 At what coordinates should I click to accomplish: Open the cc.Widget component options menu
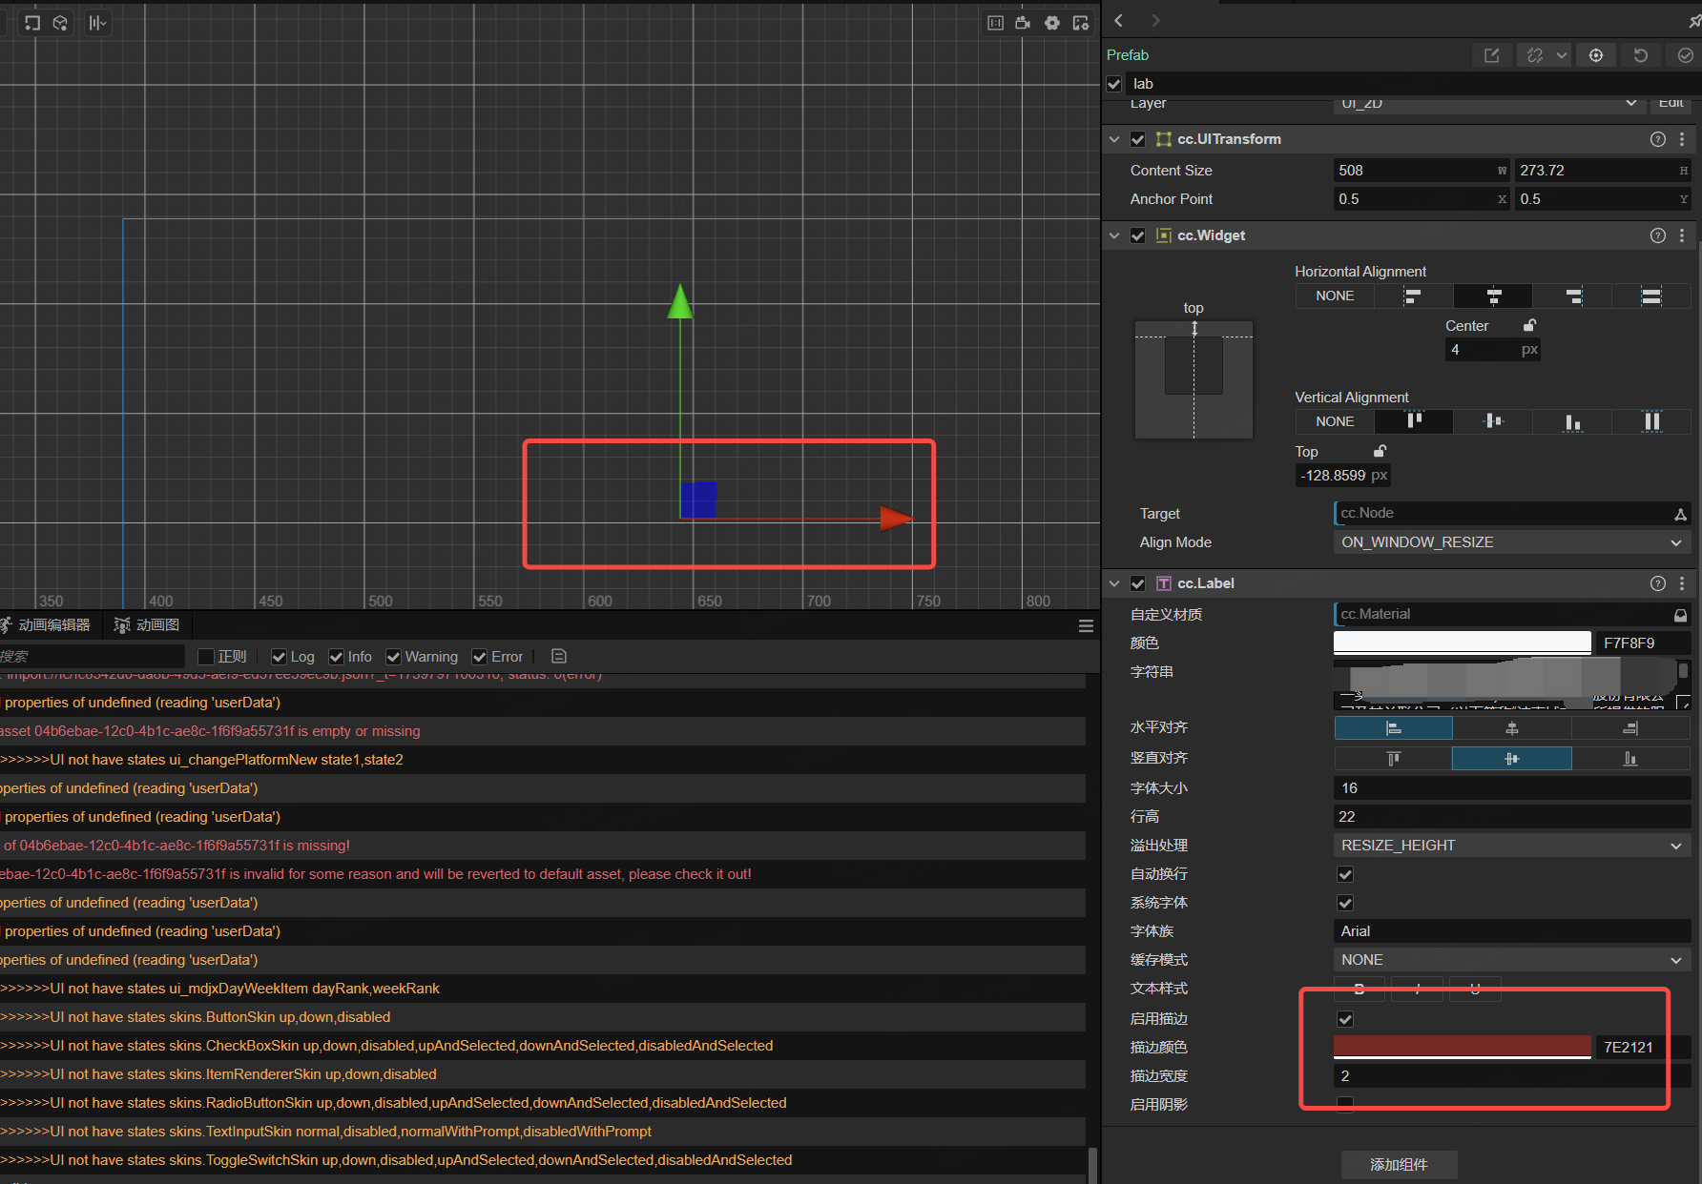pos(1682,235)
